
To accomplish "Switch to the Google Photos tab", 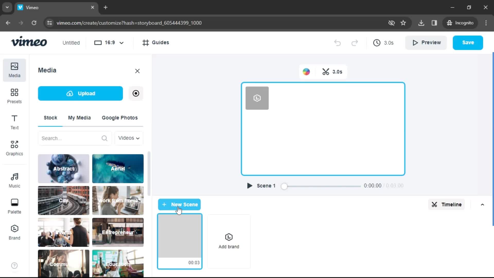I will click(120, 118).
